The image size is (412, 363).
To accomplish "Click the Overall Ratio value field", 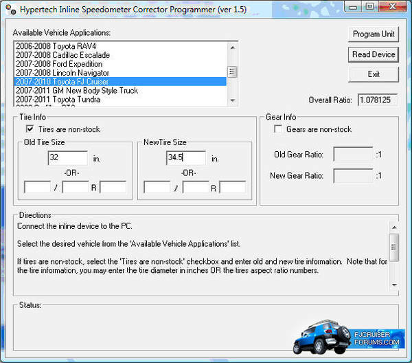I will click(x=378, y=100).
